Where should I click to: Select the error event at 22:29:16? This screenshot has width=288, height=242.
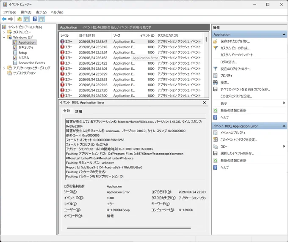coord(131,85)
